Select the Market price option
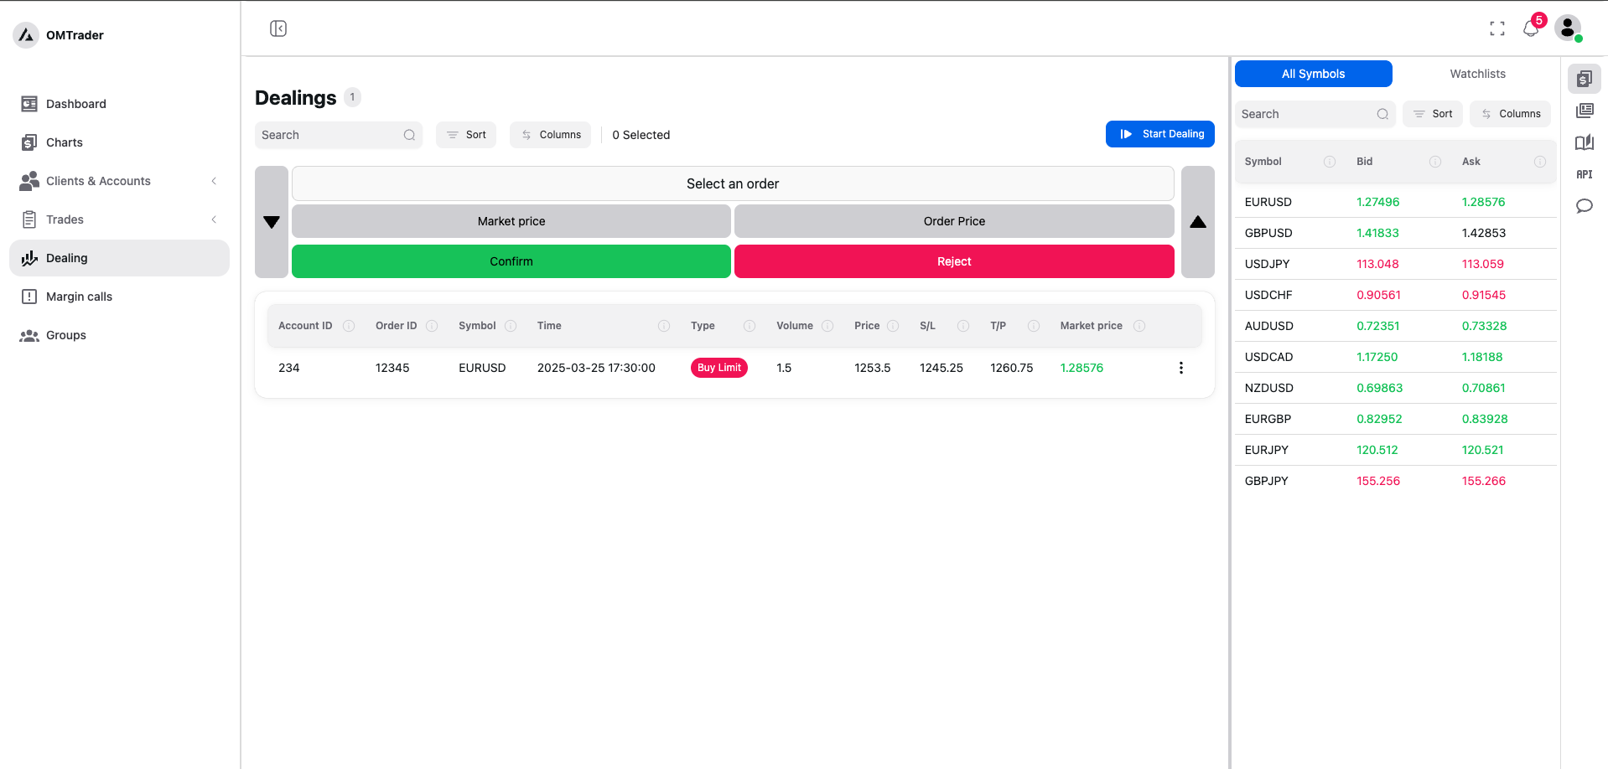This screenshot has width=1608, height=769. [511, 221]
